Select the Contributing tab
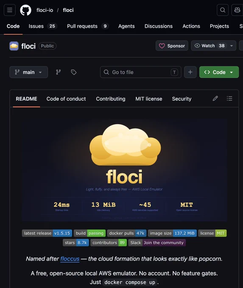The width and height of the screenshot is (243, 288). click(x=111, y=99)
